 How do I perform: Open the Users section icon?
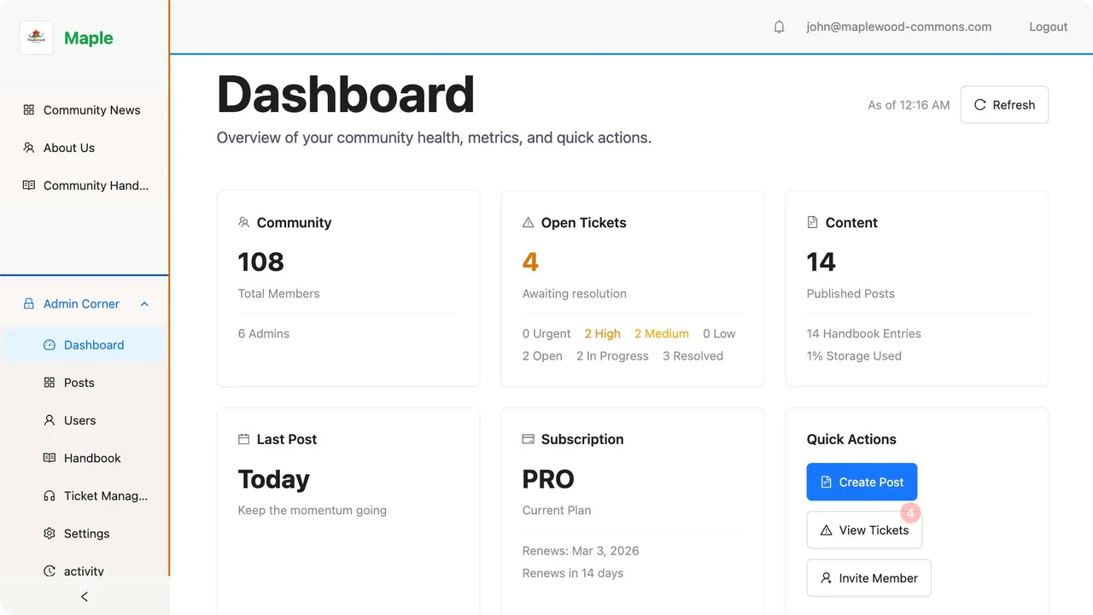[x=50, y=420]
